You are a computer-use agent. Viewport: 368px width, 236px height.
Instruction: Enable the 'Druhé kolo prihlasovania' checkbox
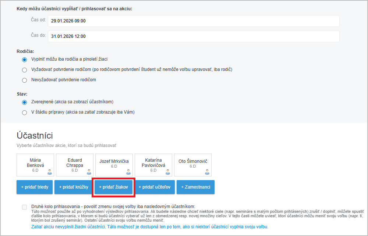(x=25, y=207)
